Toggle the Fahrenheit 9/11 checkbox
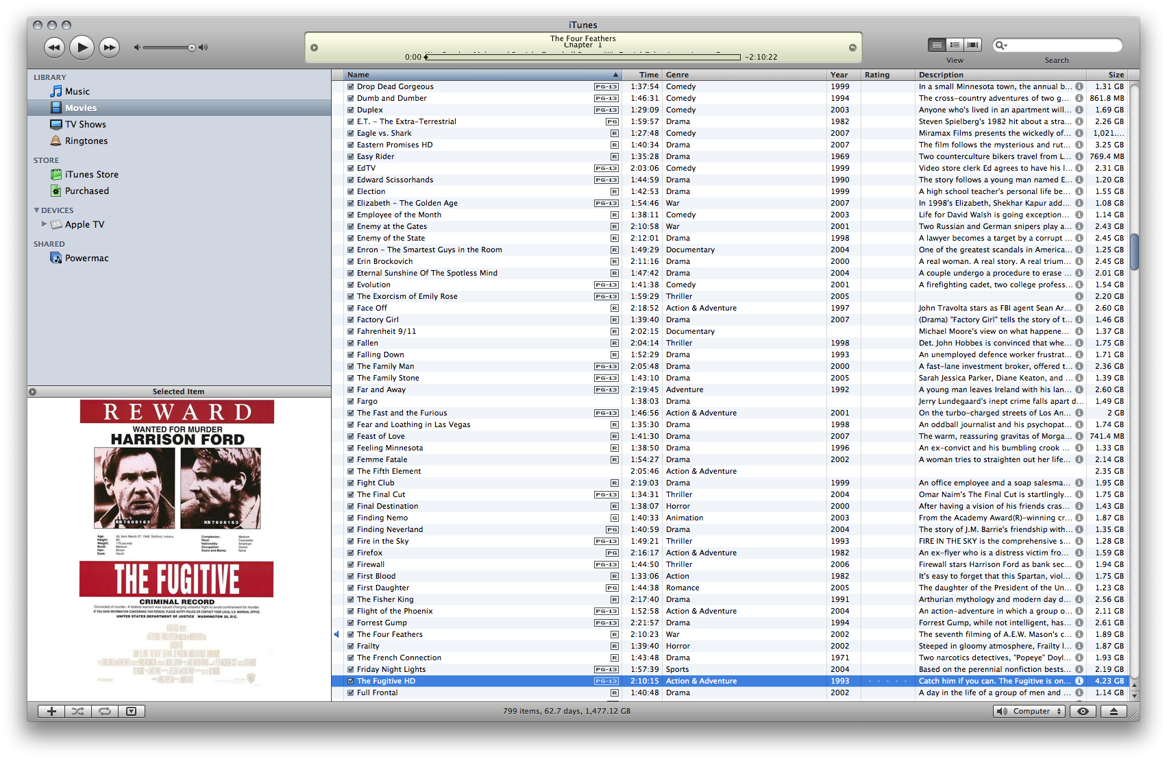The width and height of the screenshot is (1167, 759). tap(351, 331)
